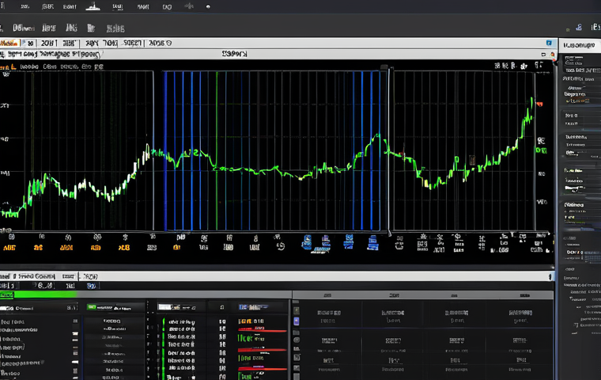Click the orange value in the lower table's first row
Screen dimensions: 601x380
tap(244, 321)
